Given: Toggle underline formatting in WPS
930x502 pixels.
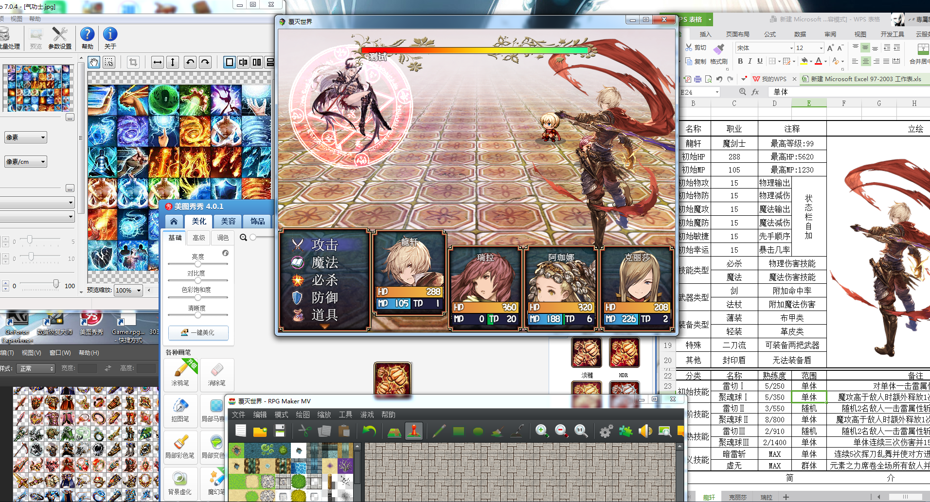Looking at the screenshot, I should pos(760,61).
